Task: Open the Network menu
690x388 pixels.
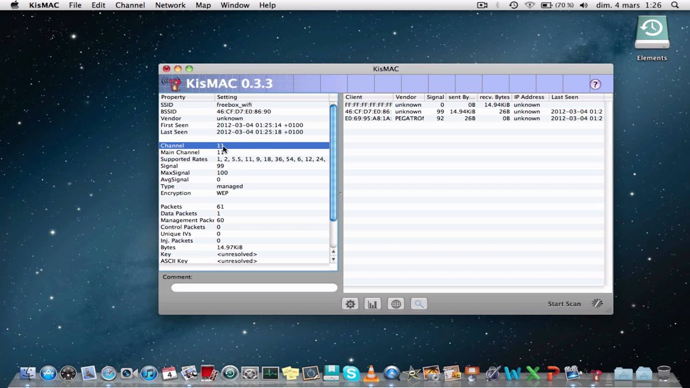Action: click(170, 5)
